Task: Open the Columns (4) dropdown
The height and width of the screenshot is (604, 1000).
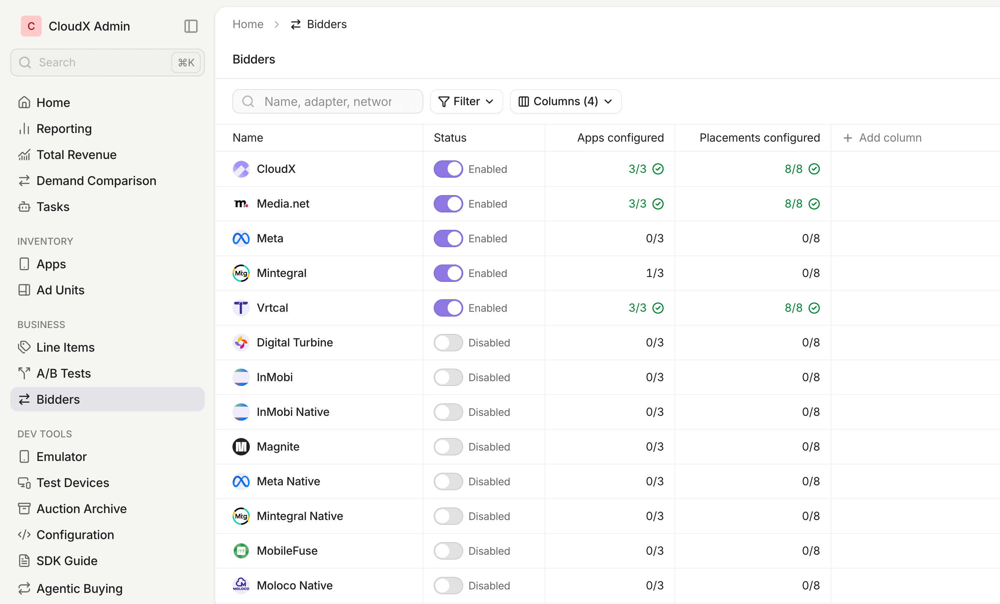Action: point(565,101)
